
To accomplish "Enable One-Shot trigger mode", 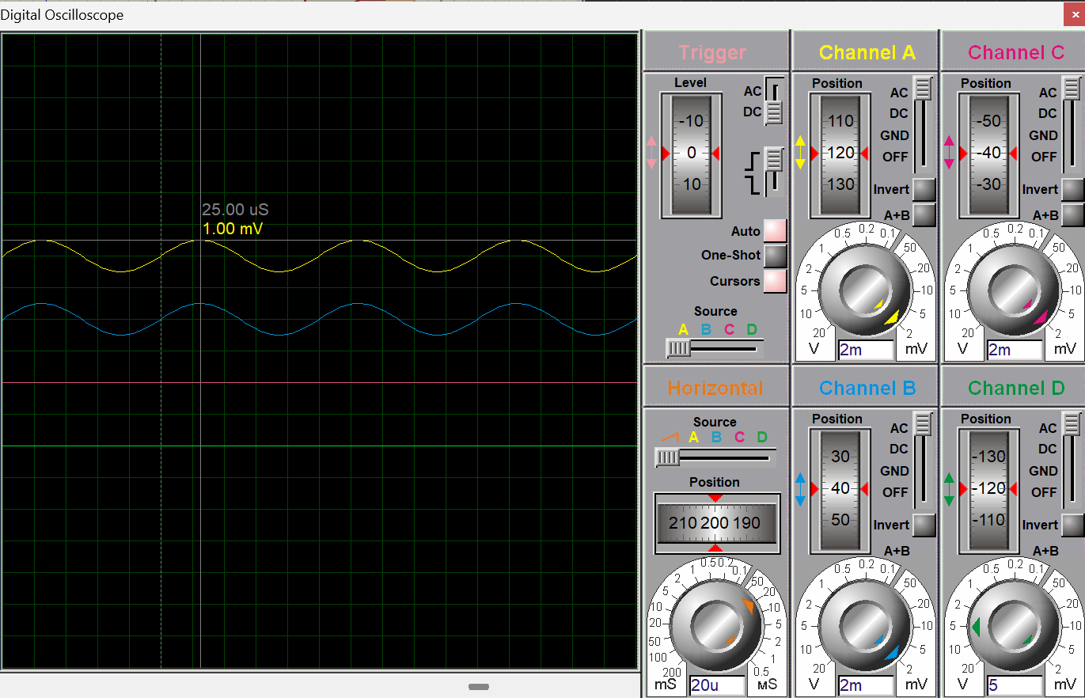I will click(x=775, y=256).
